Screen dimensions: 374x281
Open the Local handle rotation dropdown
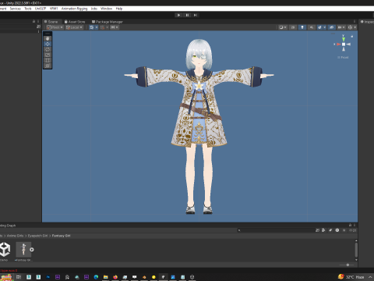pyautogui.click(x=74, y=27)
